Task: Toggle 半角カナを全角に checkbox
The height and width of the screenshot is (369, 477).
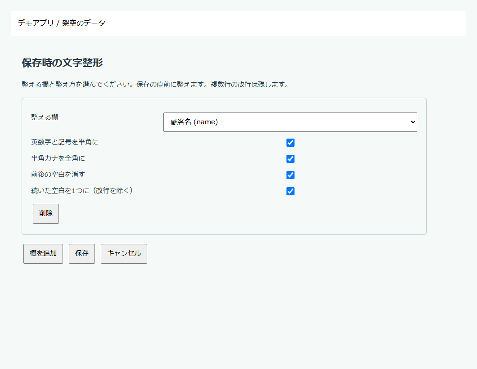Action: pyautogui.click(x=290, y=158)
